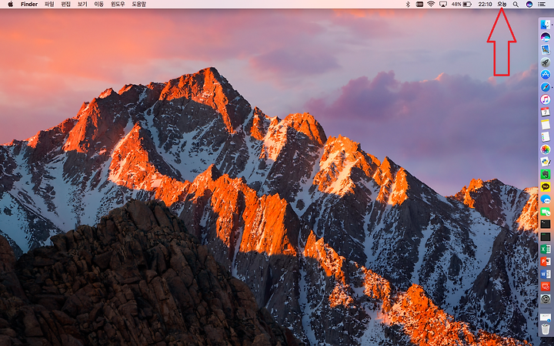Open the Preview app in the Dock

point(546,49)
